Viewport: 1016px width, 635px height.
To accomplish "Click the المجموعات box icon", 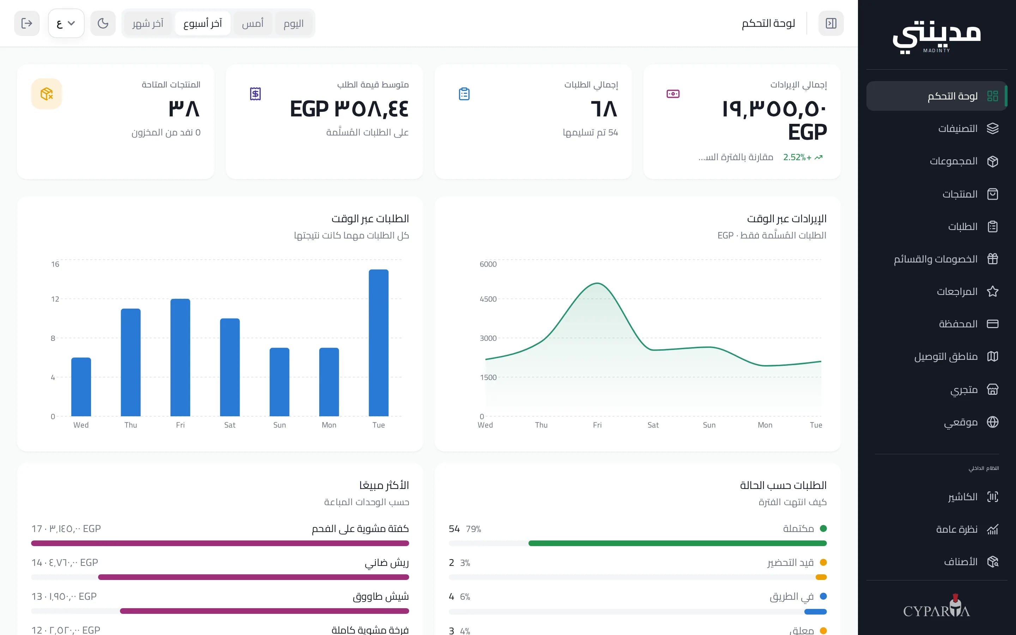I will point(992,161).
